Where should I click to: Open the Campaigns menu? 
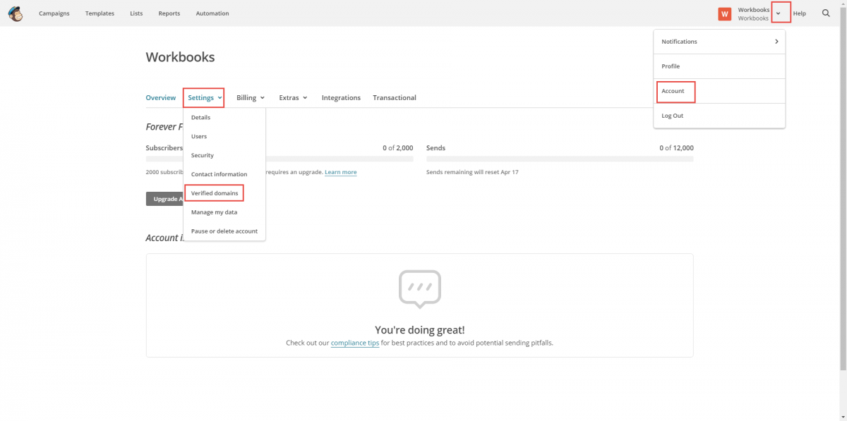click(x=54, y=13)
